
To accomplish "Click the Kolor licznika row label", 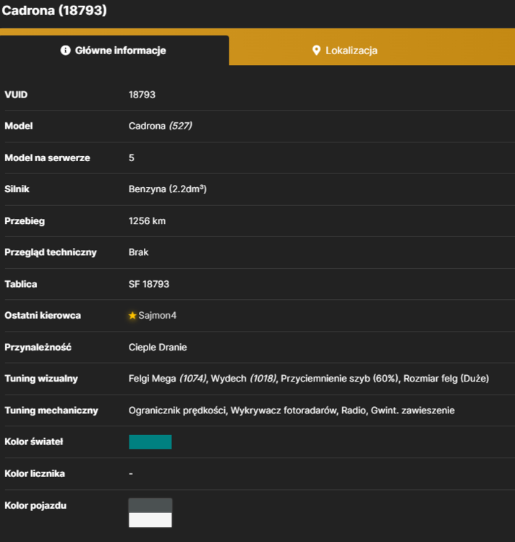I will click(35, 474).
